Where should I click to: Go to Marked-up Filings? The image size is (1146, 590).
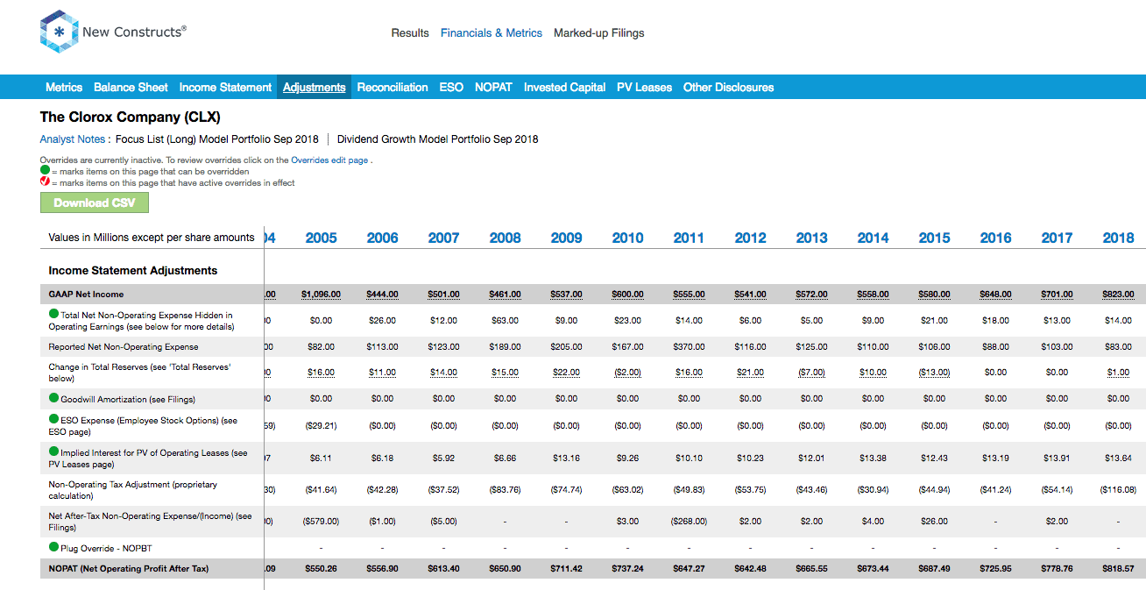click(599, 33)
